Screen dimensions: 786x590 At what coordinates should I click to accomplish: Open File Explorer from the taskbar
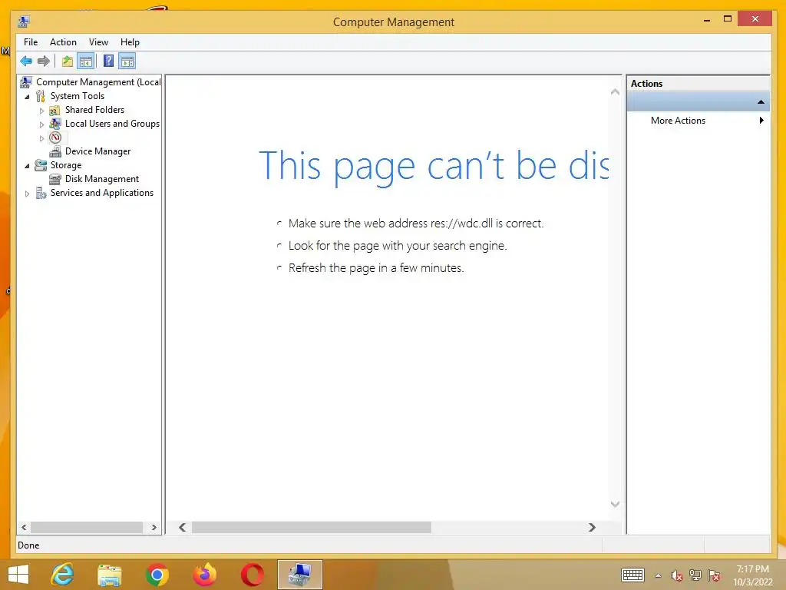pyautogui.click(x=109, y=575)
